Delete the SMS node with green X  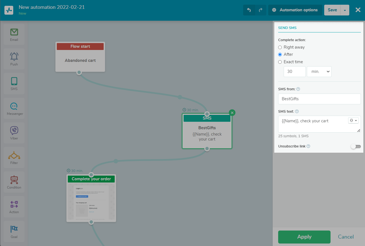pos(232,113)
